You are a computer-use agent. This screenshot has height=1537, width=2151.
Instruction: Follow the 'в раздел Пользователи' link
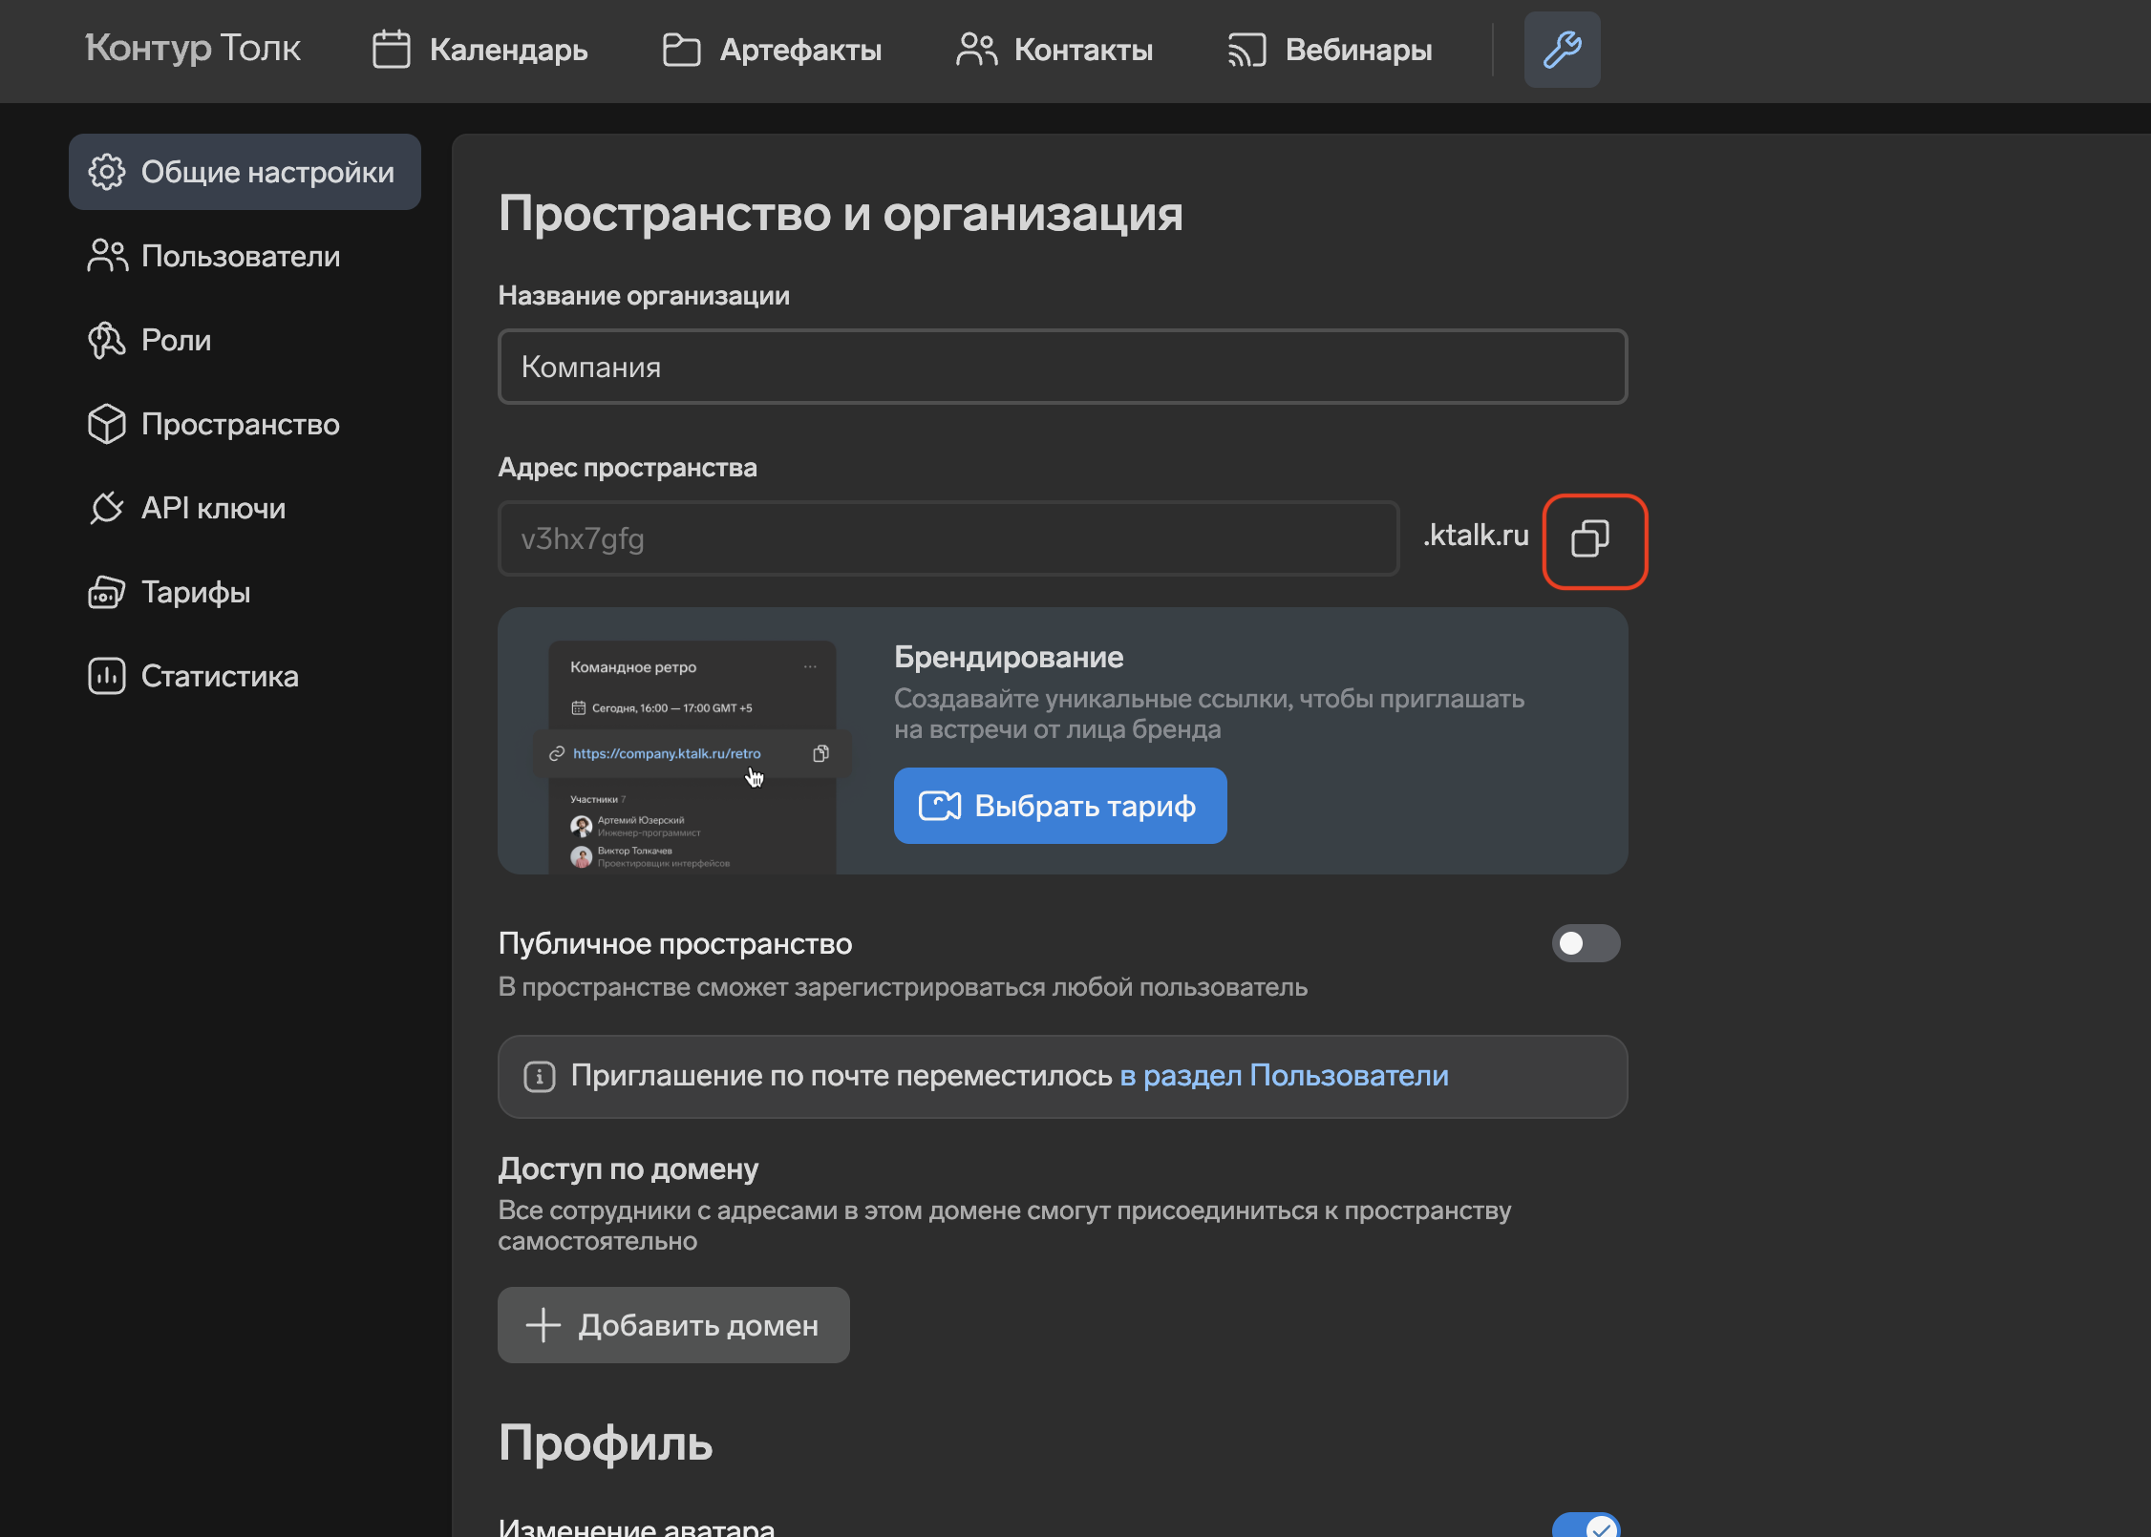tap(1284, 1076)
